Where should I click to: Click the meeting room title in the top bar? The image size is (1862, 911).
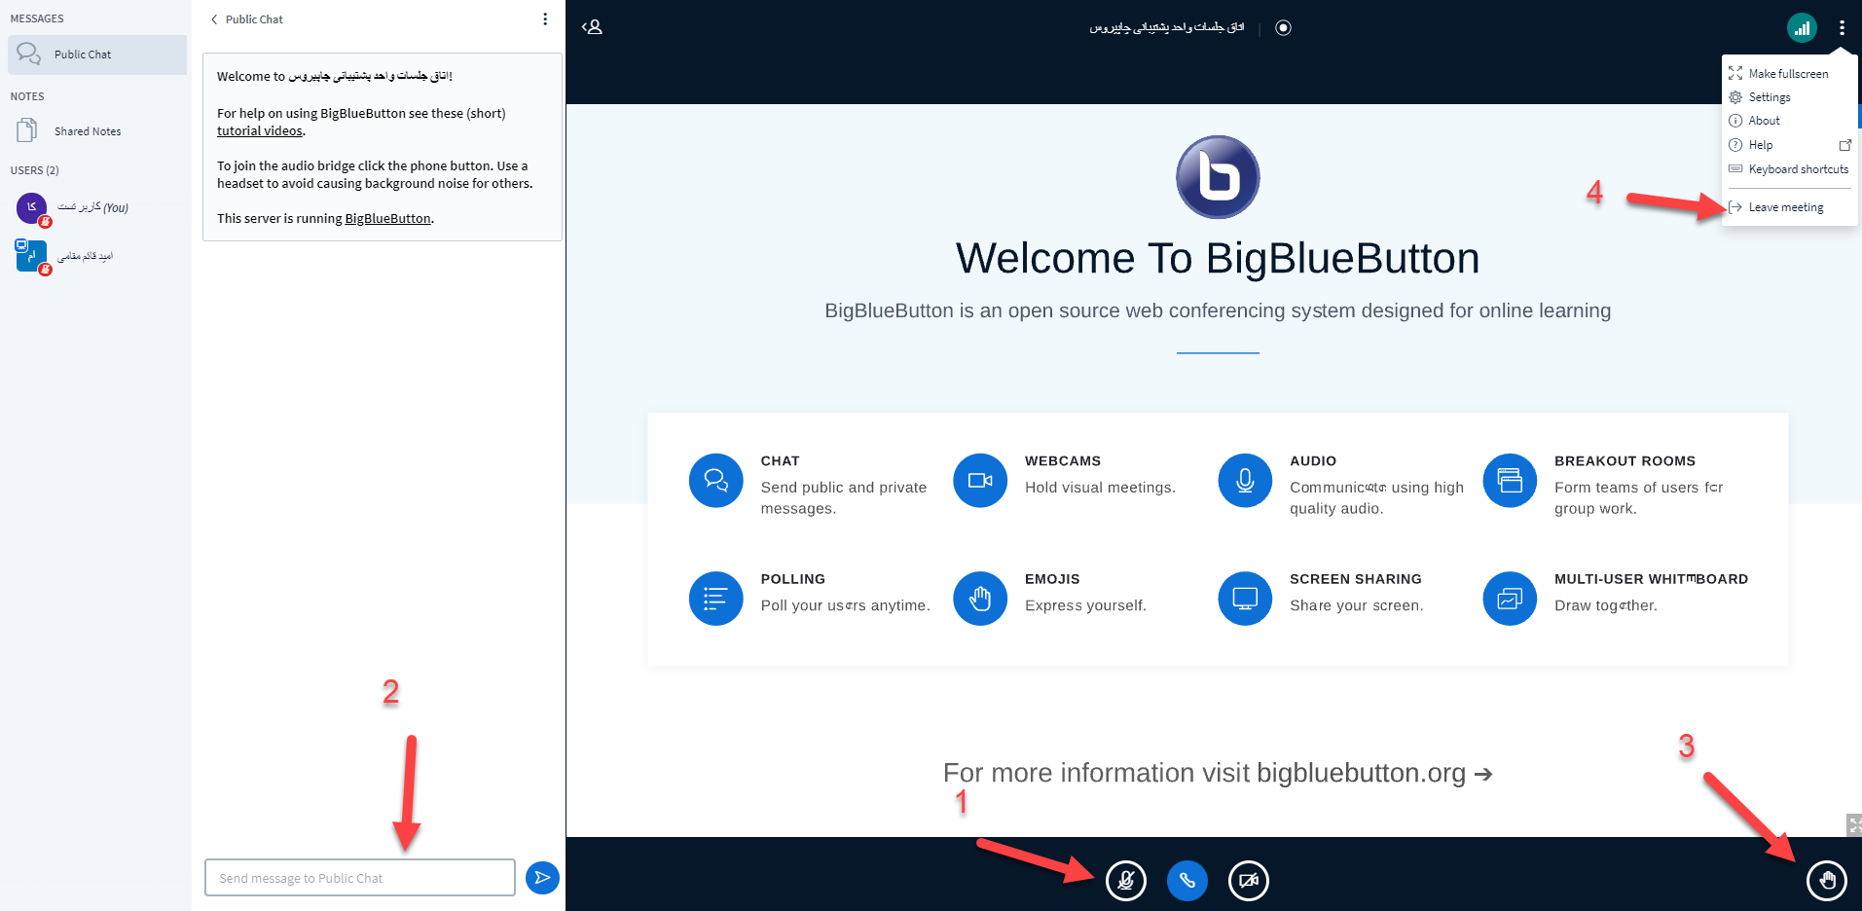[1166, 27]
